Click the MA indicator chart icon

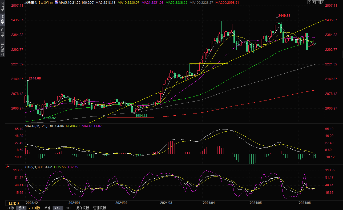56,2
